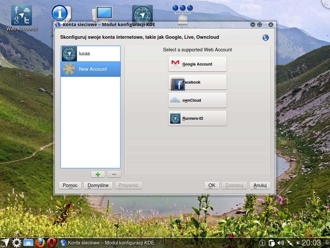
Task: Expand hidden tray icons arrow
Action: pos(298,243)
